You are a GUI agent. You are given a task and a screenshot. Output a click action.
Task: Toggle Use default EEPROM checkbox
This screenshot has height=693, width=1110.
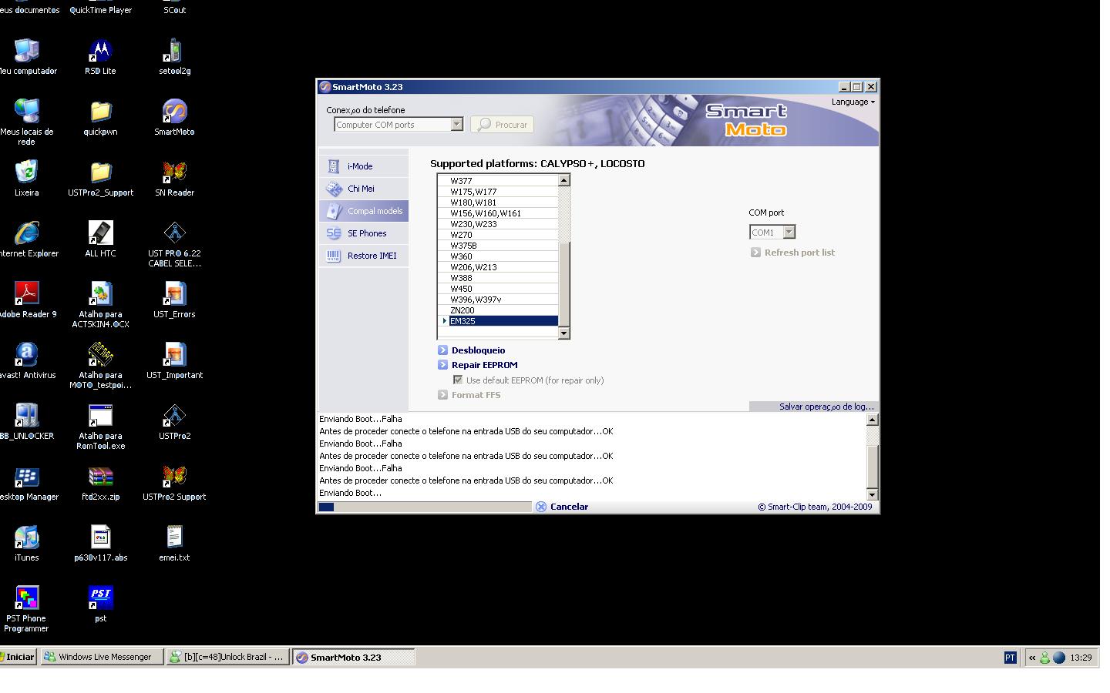(x=458, y=380)
